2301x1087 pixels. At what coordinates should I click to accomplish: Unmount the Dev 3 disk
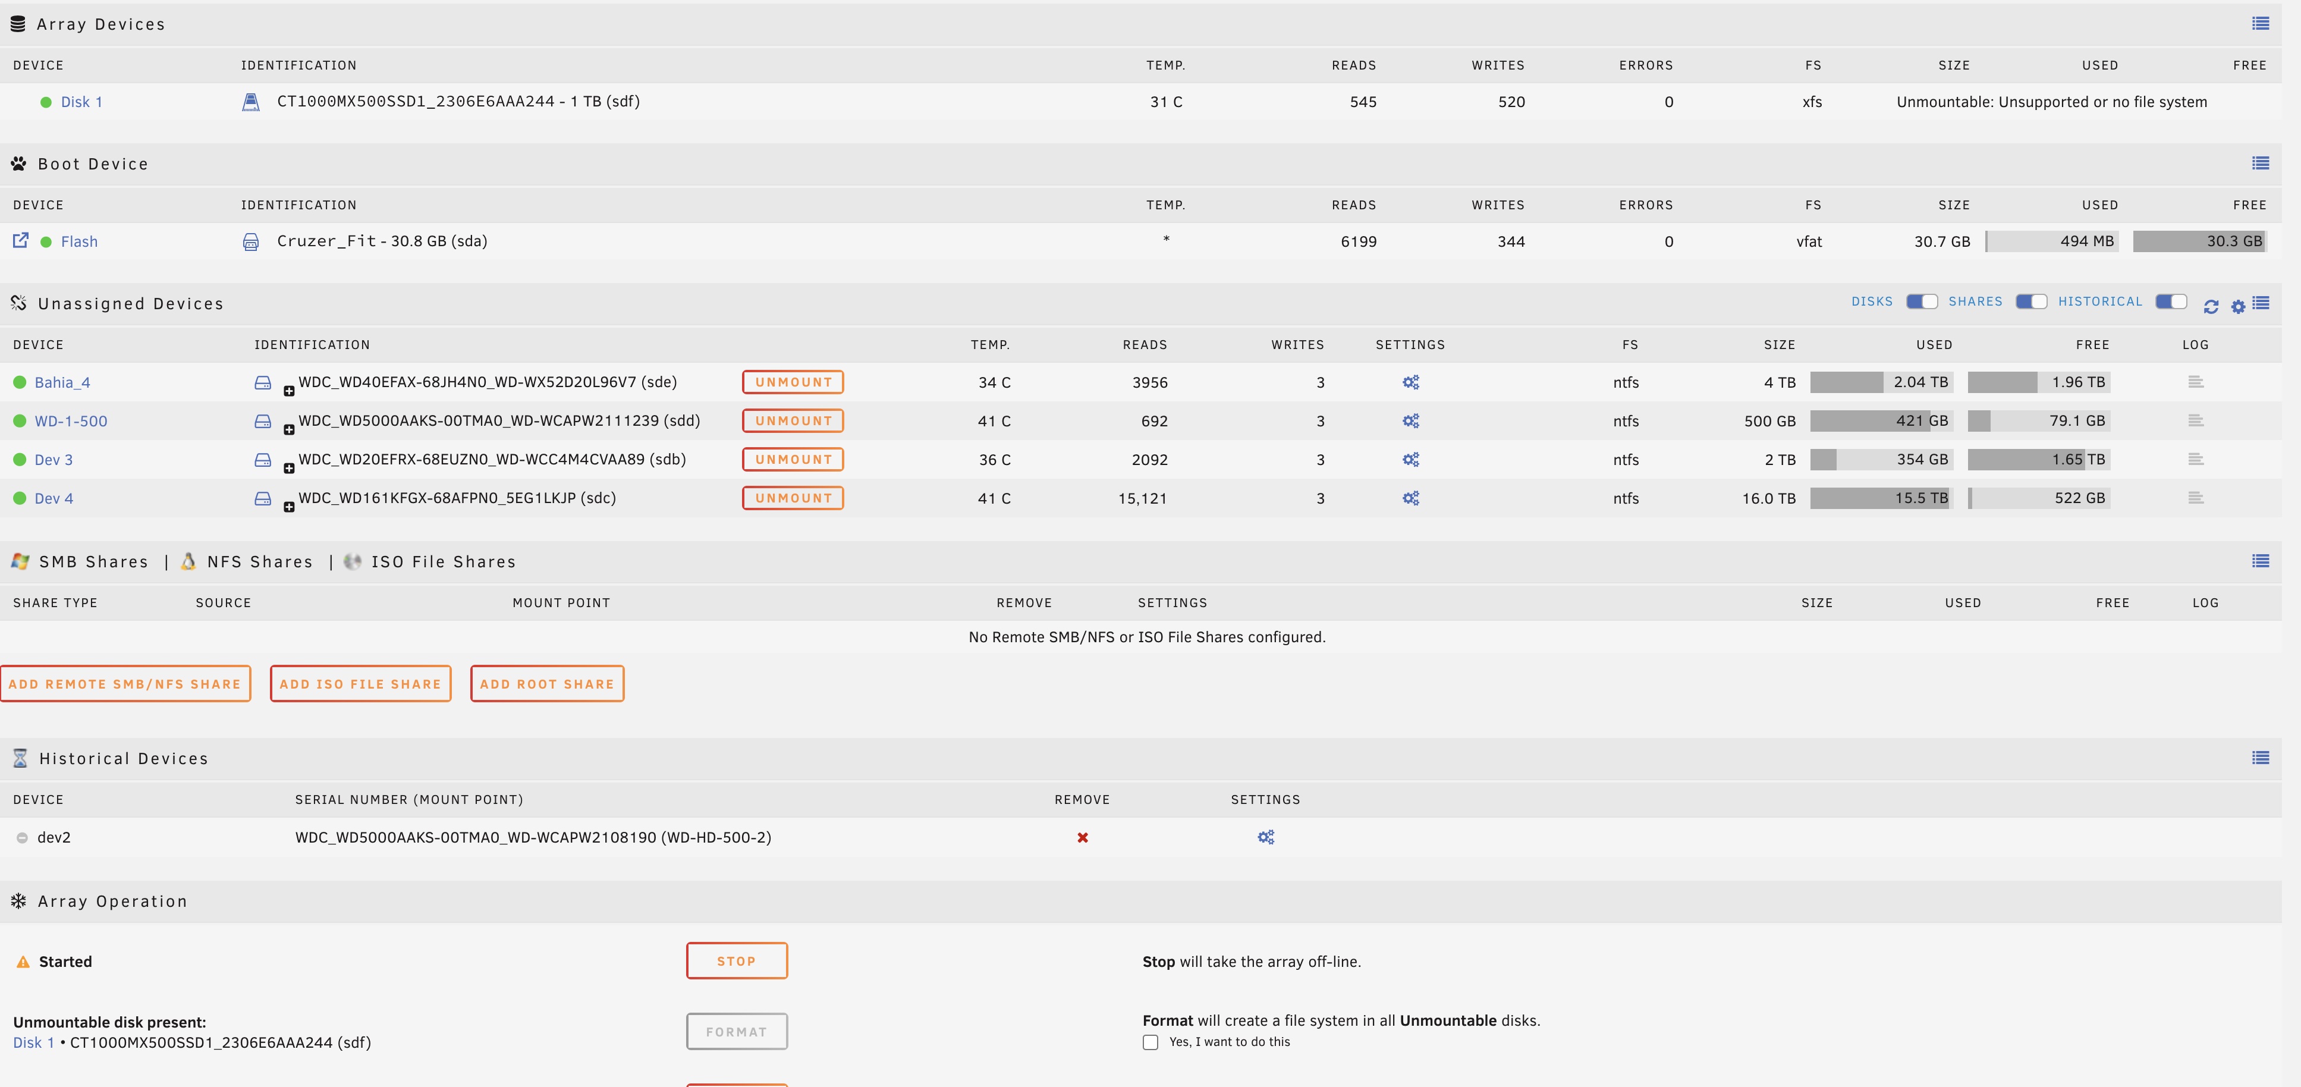tap(793, 460)
